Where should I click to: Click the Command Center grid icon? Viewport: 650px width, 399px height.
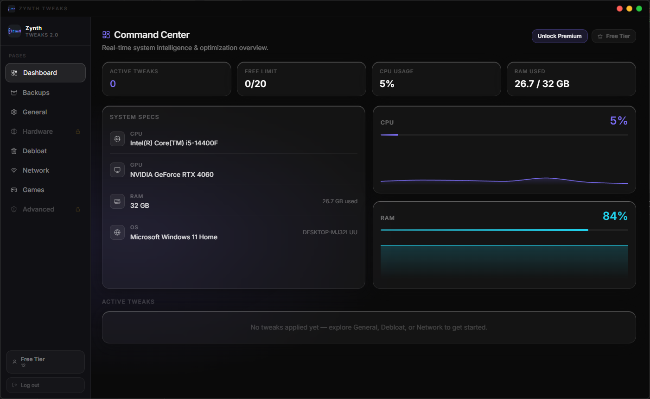point(106,34)
